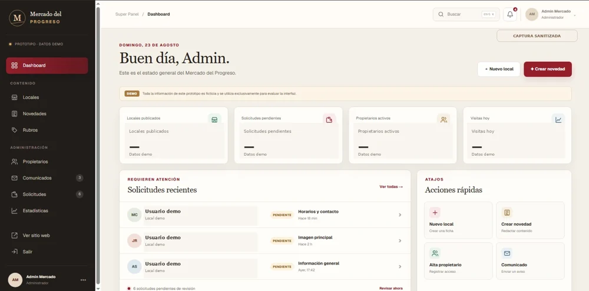Screen dimensions: 589x291
Task: Open notifications bell
Action: (x=509, y=14)
